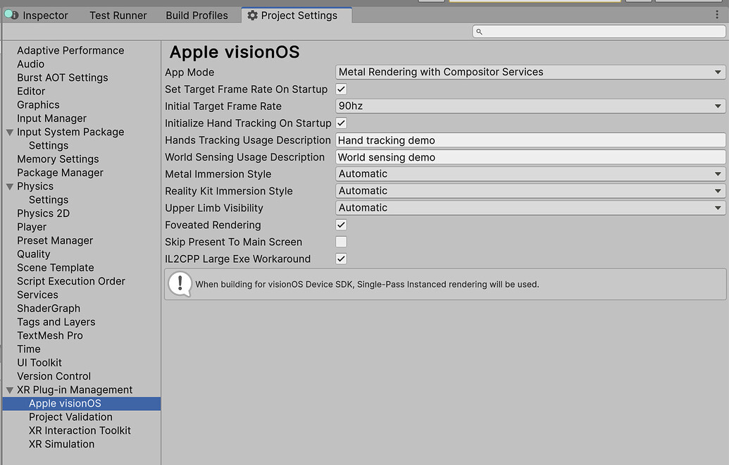Click the gear icon on the Project Settings tab
Image resolution: width=729 pixels, height=465 pixels.
[x=253, y=15]
